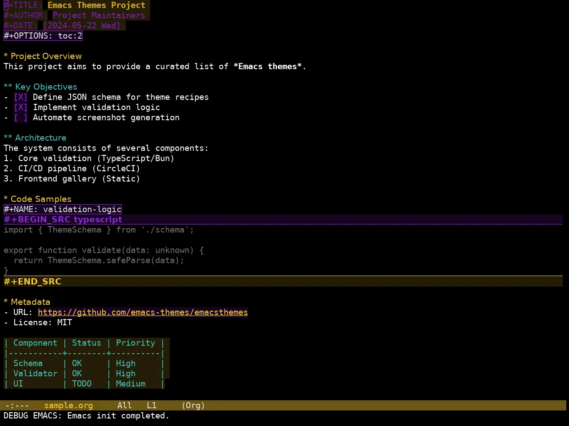Screen dimensions: 569x426
Task: Click the Validator cell in the table
Action: pos(35,374)
